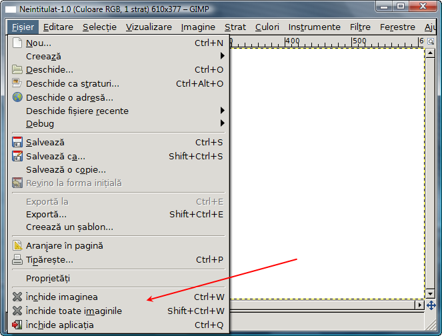This screenshot has width=442, height=336.
Task: Click the exit icon beside Închide aplicația
Action: [x=17, y=325]
